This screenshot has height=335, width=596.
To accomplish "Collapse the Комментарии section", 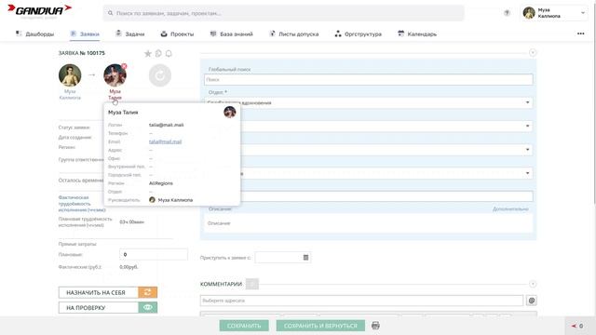I will tap(533, 284).
